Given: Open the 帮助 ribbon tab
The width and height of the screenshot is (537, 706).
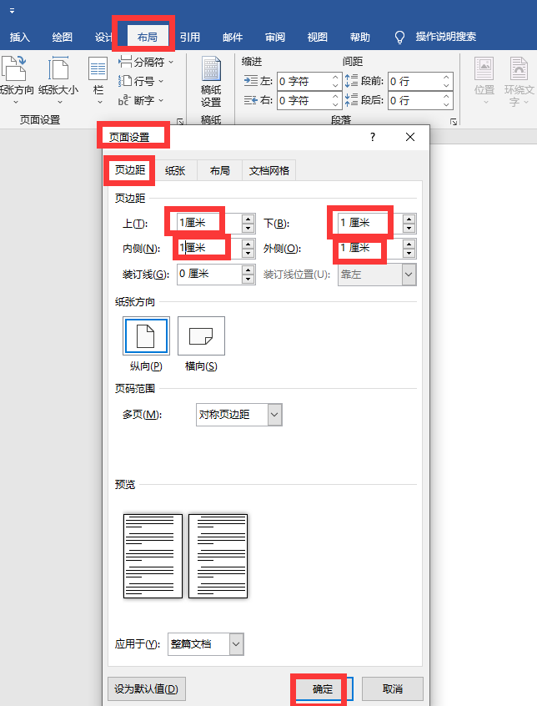Looking at the screenshot, I should [359, 37].
